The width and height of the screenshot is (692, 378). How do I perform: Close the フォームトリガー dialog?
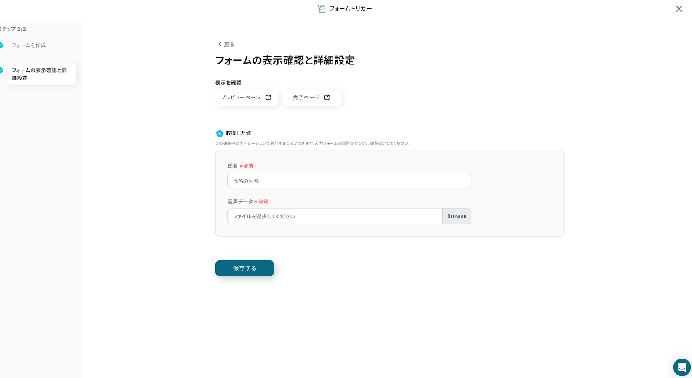point(679,9)
